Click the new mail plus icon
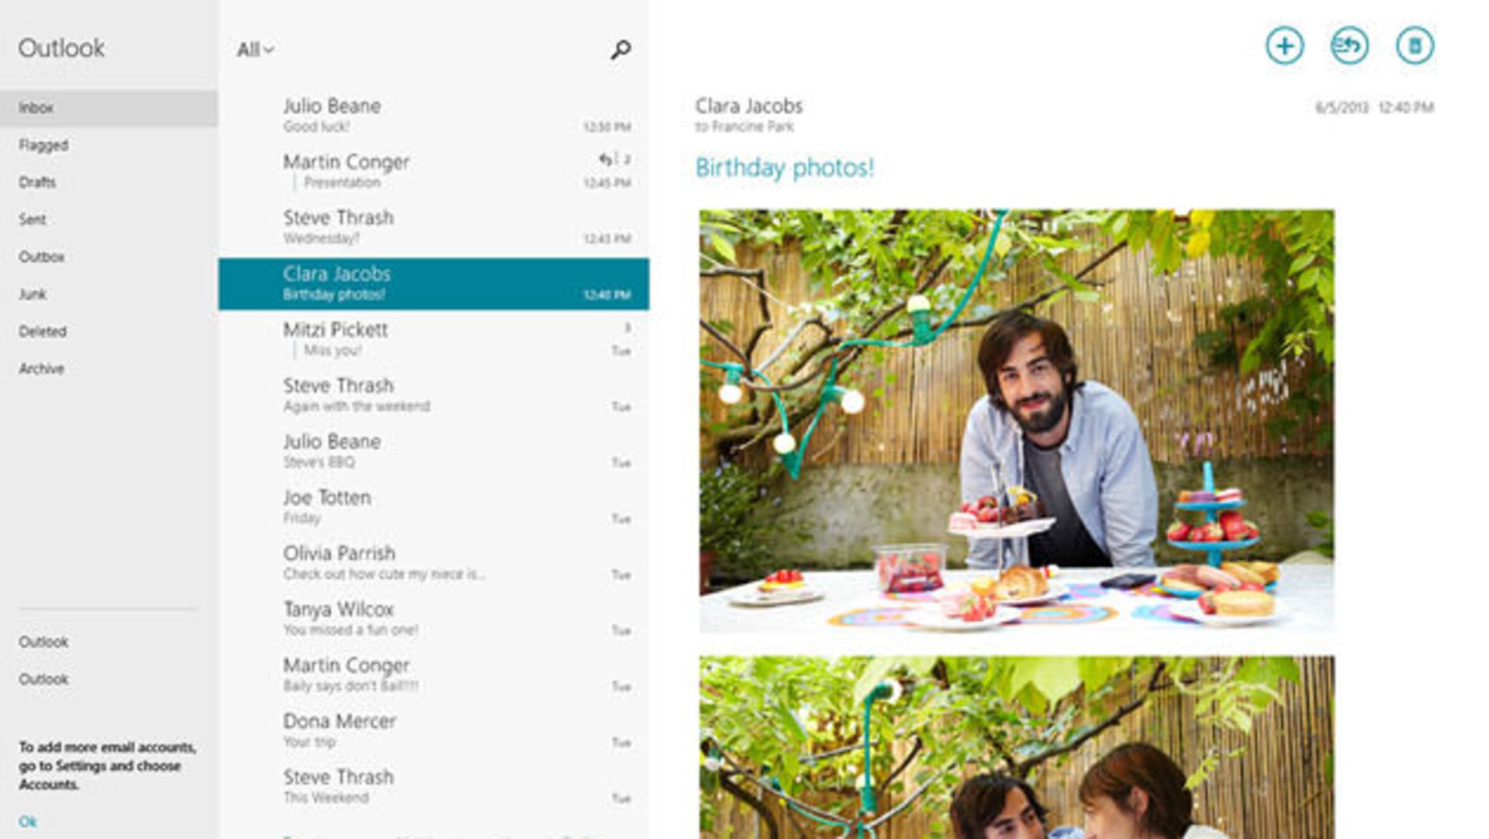This screenshot has width=1489, height=839. pos(1284,46)
